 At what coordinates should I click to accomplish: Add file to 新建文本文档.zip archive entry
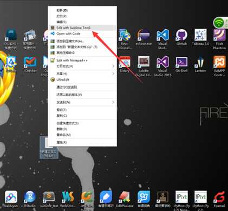82,47
